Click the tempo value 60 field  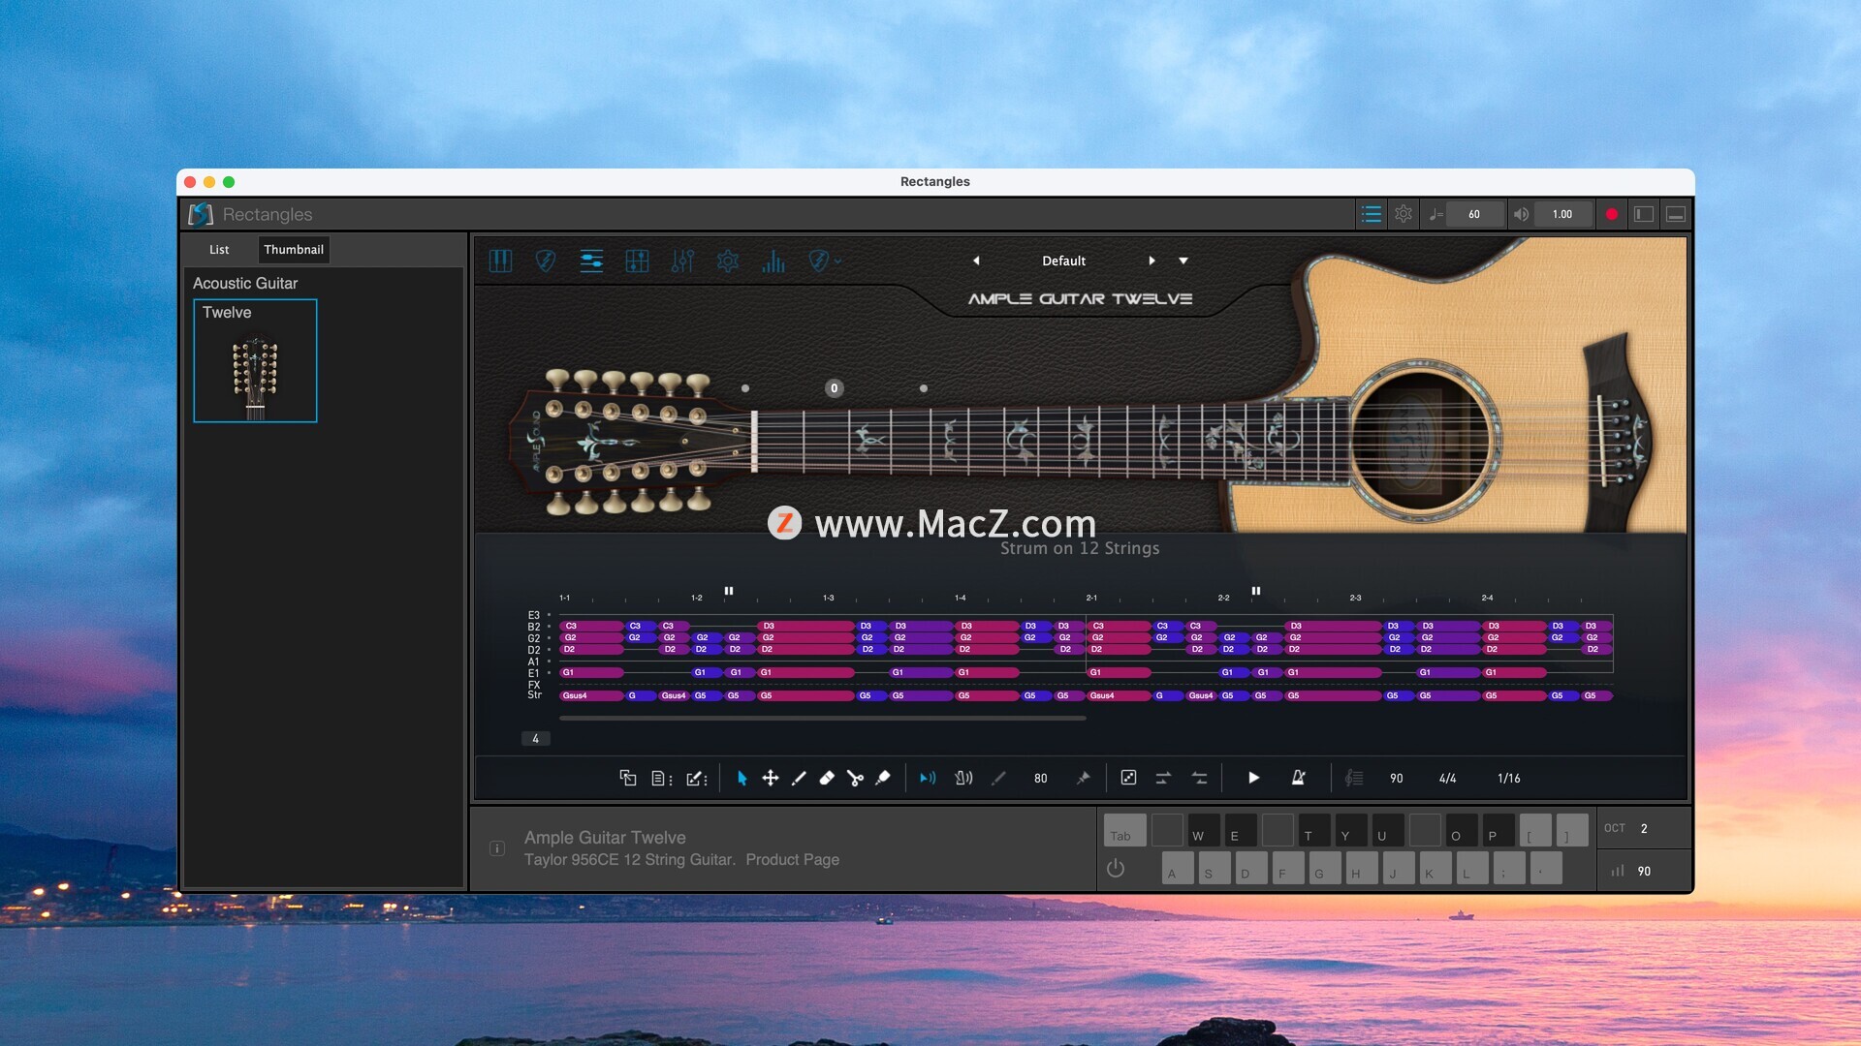click(1474, 214)
